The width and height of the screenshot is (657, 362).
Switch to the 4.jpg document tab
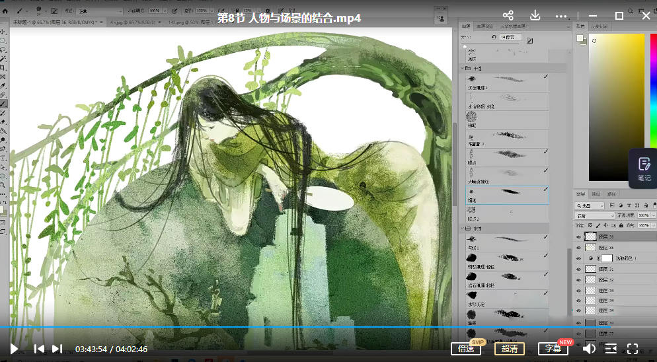click(x=129, y=22)
